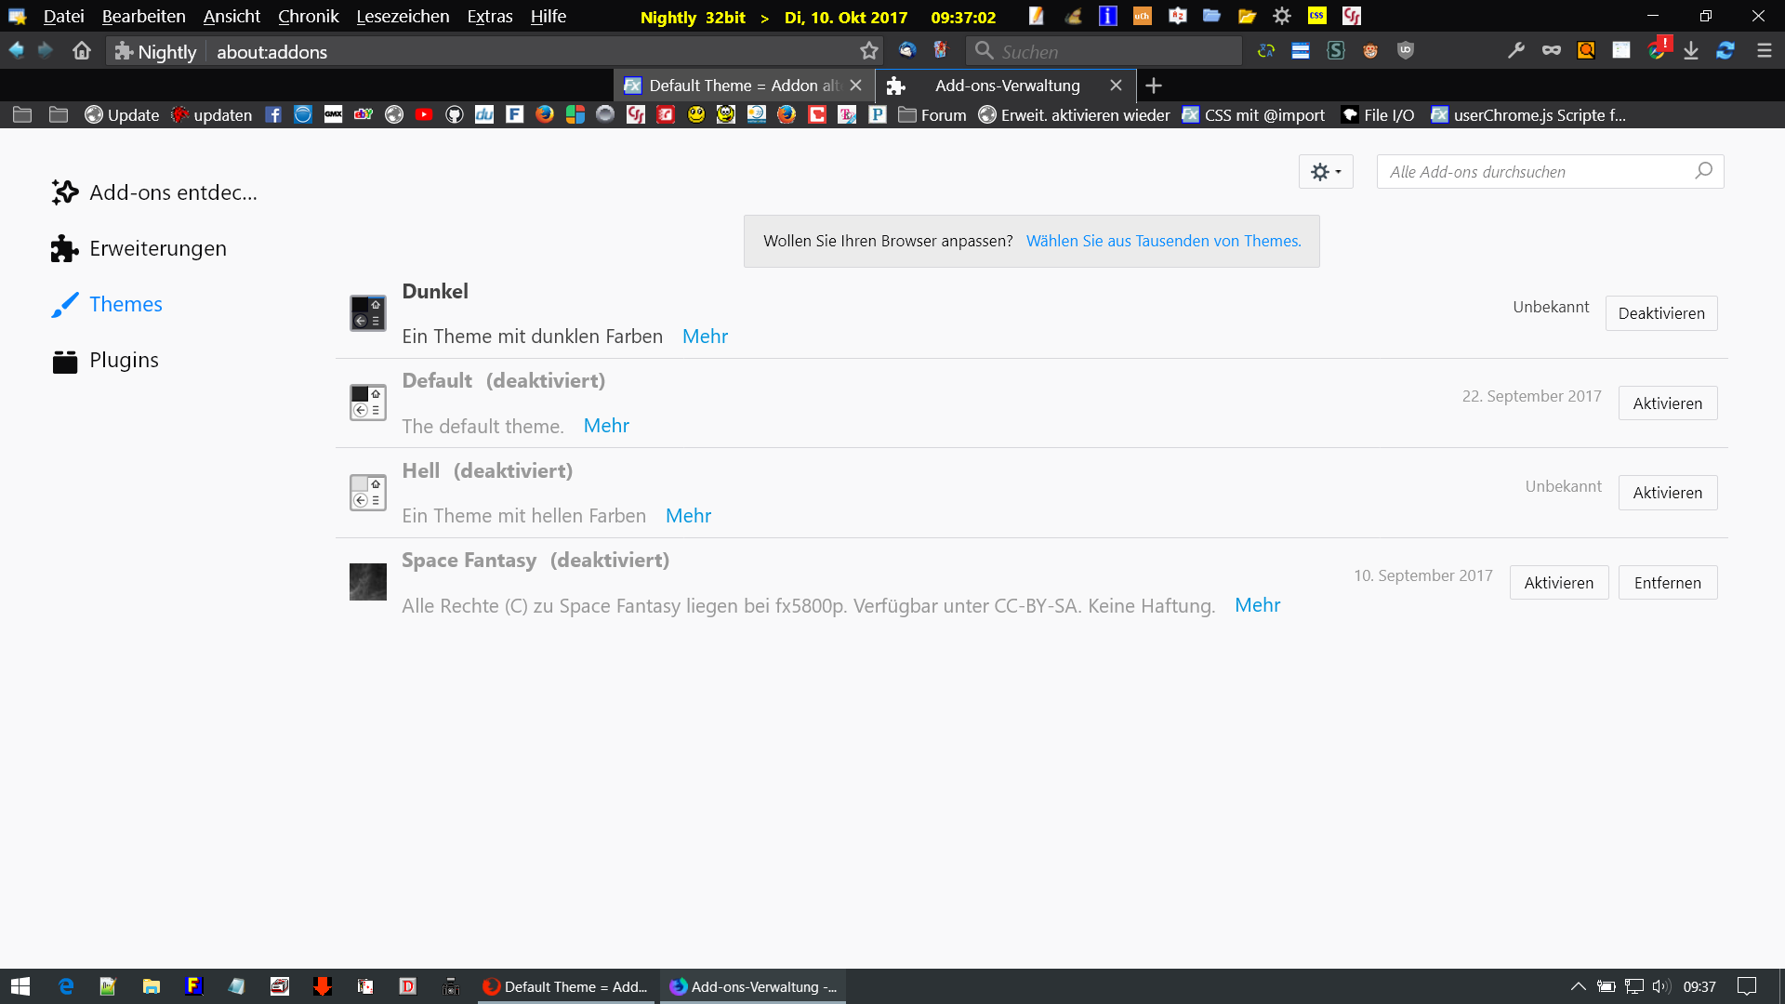This screenshot has width=1785, height=1004.
Task: Expand Mehr details for Space Fantasy
Action: (x=1257, y=605)
